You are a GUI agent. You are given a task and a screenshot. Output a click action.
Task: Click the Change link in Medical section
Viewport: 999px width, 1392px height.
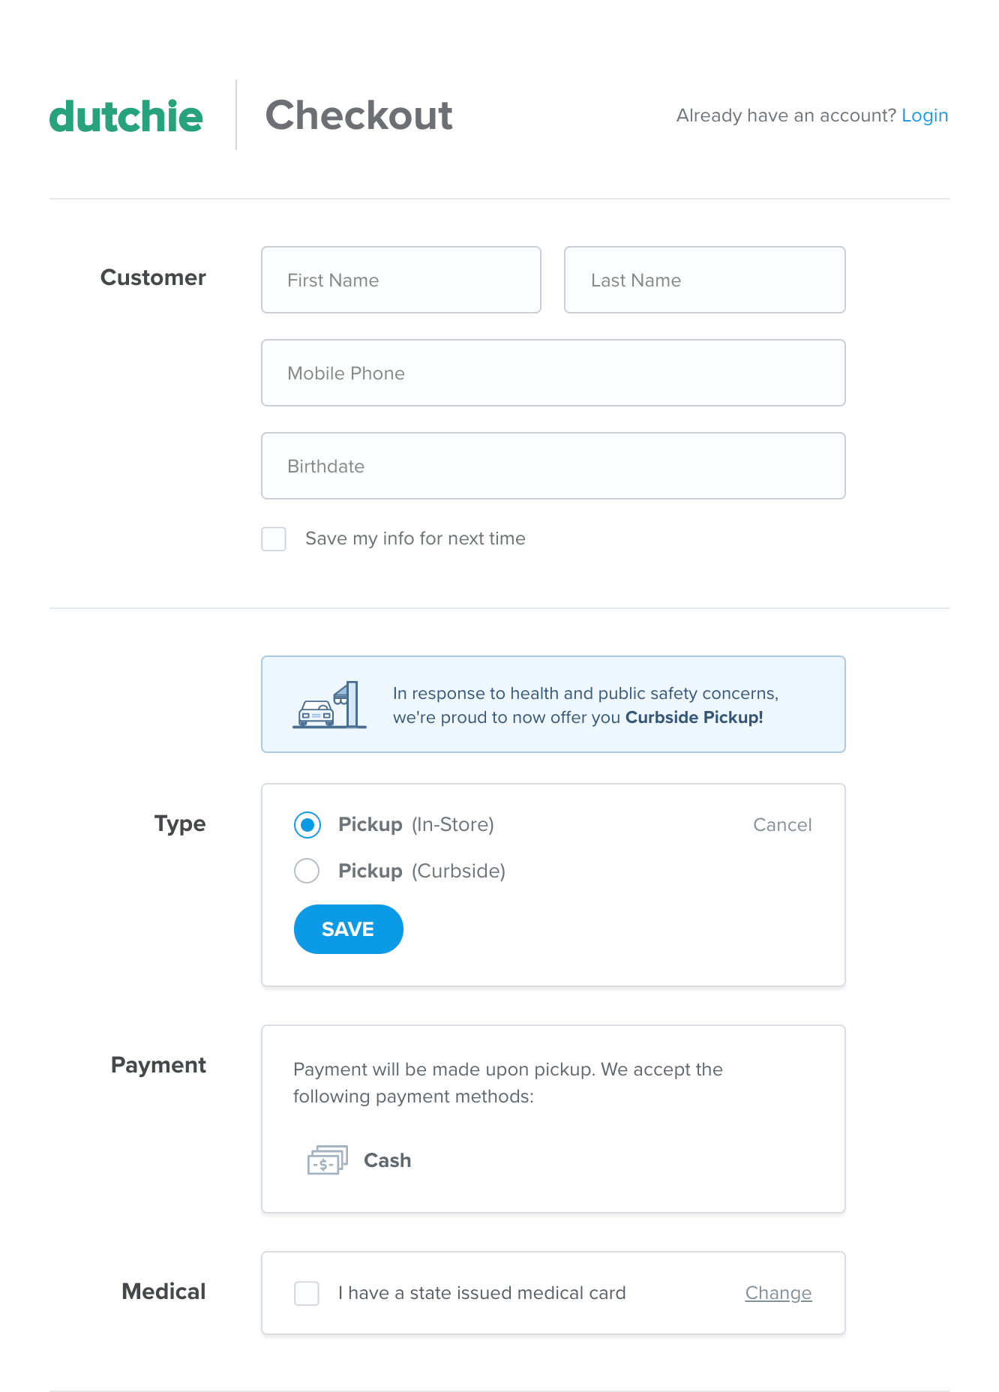pos(778,1293)
